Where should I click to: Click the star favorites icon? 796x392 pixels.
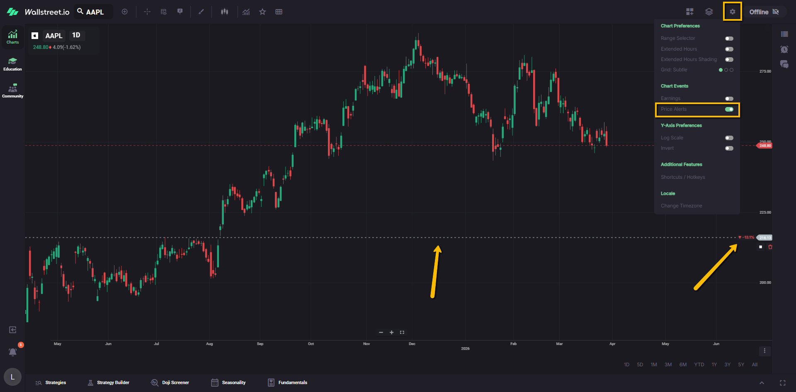pyautogui.click(x=262, y=12)
